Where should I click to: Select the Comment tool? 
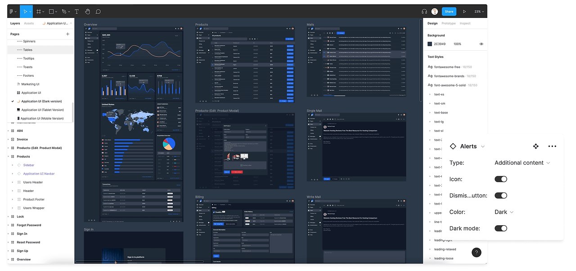[98, 11]
